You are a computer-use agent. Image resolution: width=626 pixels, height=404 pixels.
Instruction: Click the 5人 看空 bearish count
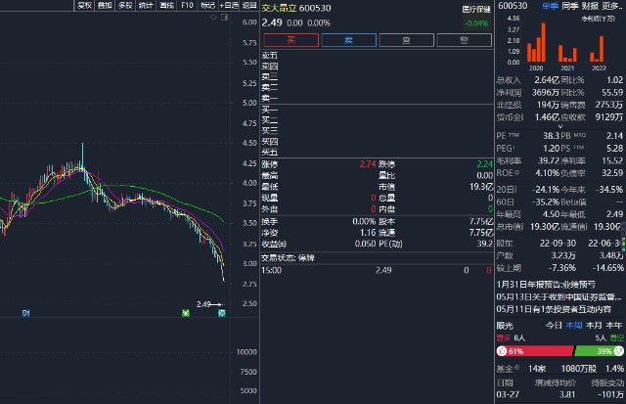point(609,337)
